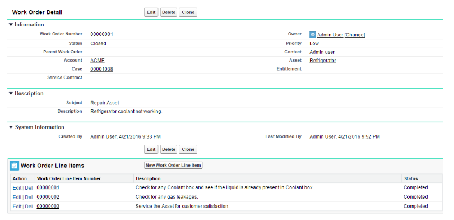Open the Admin user contact link
The height and width of the screenshot is (220, 454).
click(322, 52)
